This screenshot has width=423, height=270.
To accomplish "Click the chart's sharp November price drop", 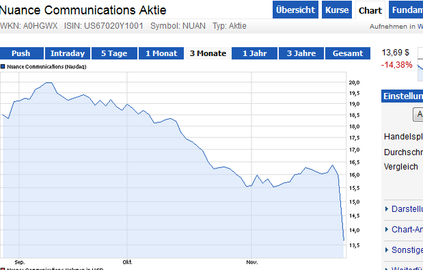I will pyautogui.click(x=341, y=208).
